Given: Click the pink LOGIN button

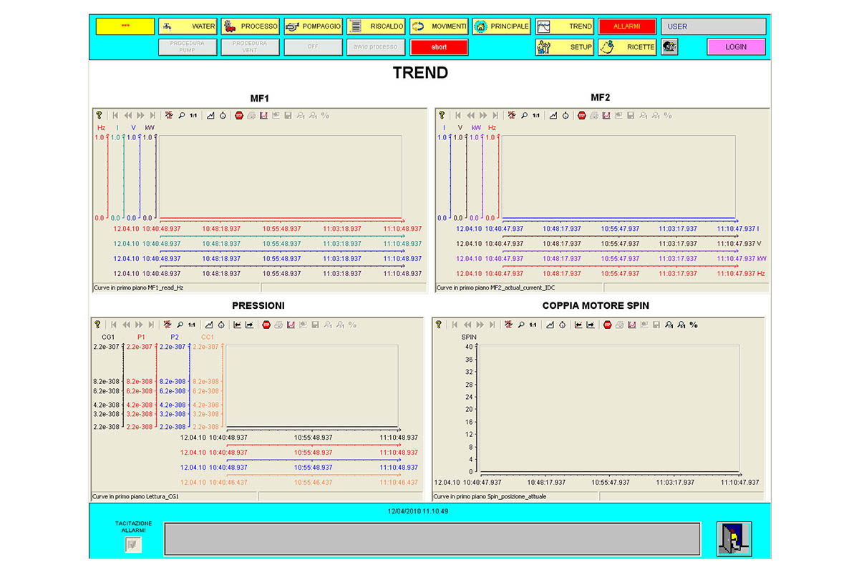Looking at the screenshot, I should 736,47.
